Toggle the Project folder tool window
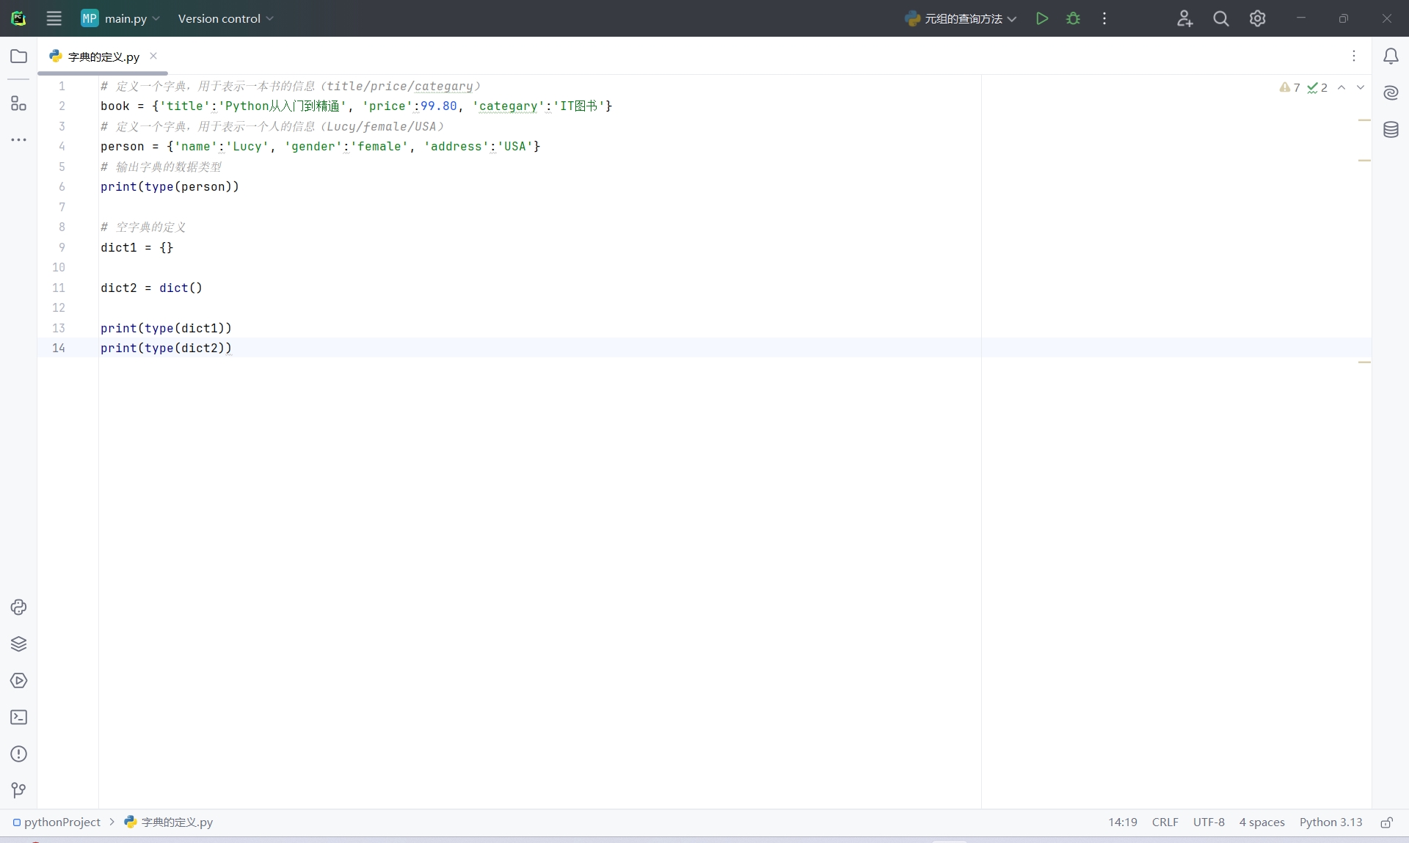Viewport: 1409px width, 843px height. (x=18, y=56)
